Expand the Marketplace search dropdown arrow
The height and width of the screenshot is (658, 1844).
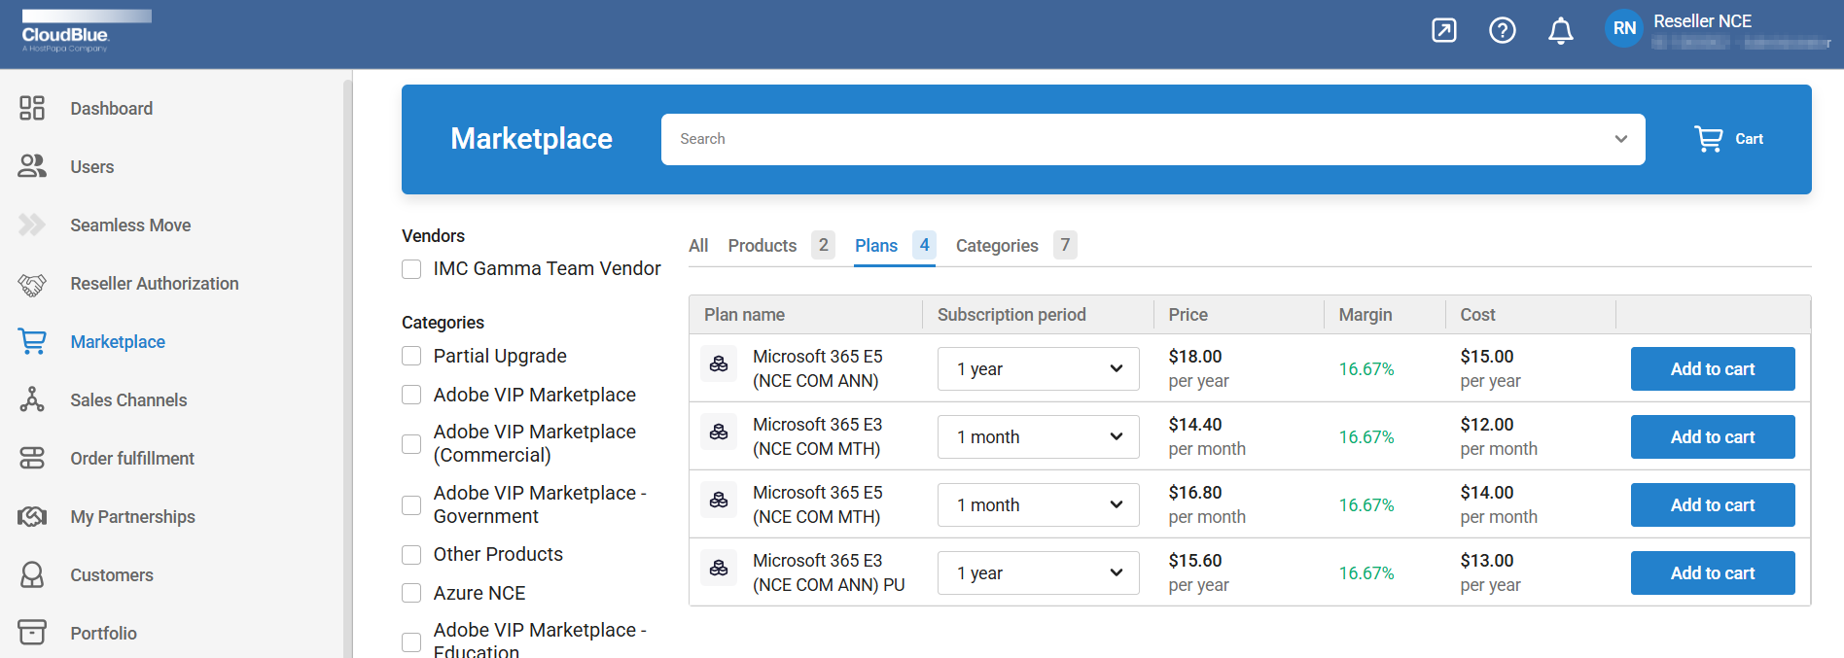point(1620,139)
